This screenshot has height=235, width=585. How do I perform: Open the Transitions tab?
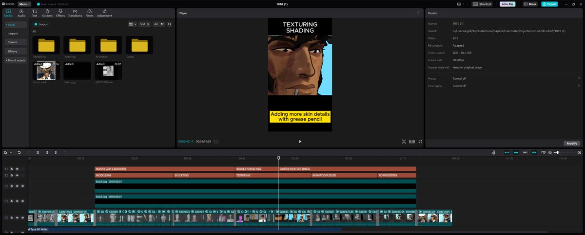click(75, 13)
